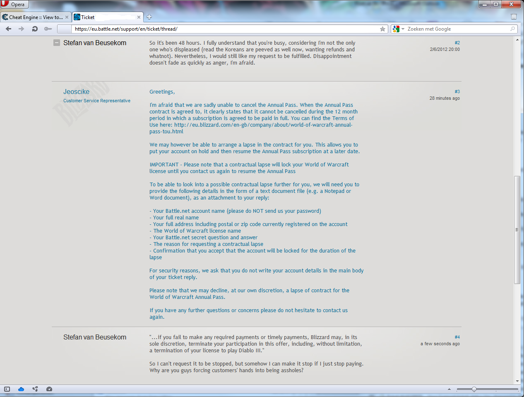Click the page scrollbar down arrow
Viewport: 524px width, 397px height.
coord(517,381)
